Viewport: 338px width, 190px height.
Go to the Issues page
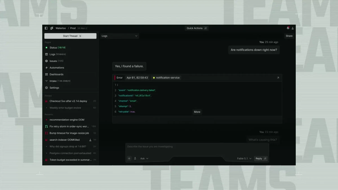click(x=56, y=61)
